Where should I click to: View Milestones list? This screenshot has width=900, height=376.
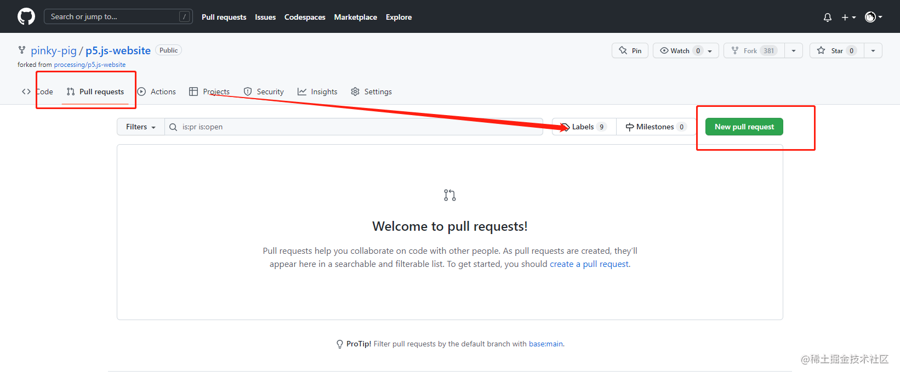(656, 127)
